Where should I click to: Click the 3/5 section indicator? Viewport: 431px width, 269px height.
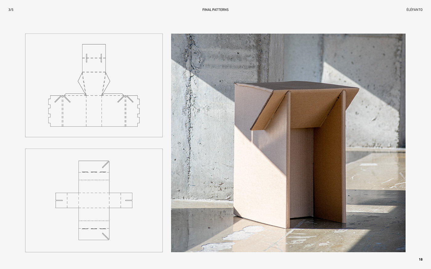[10, 10]
